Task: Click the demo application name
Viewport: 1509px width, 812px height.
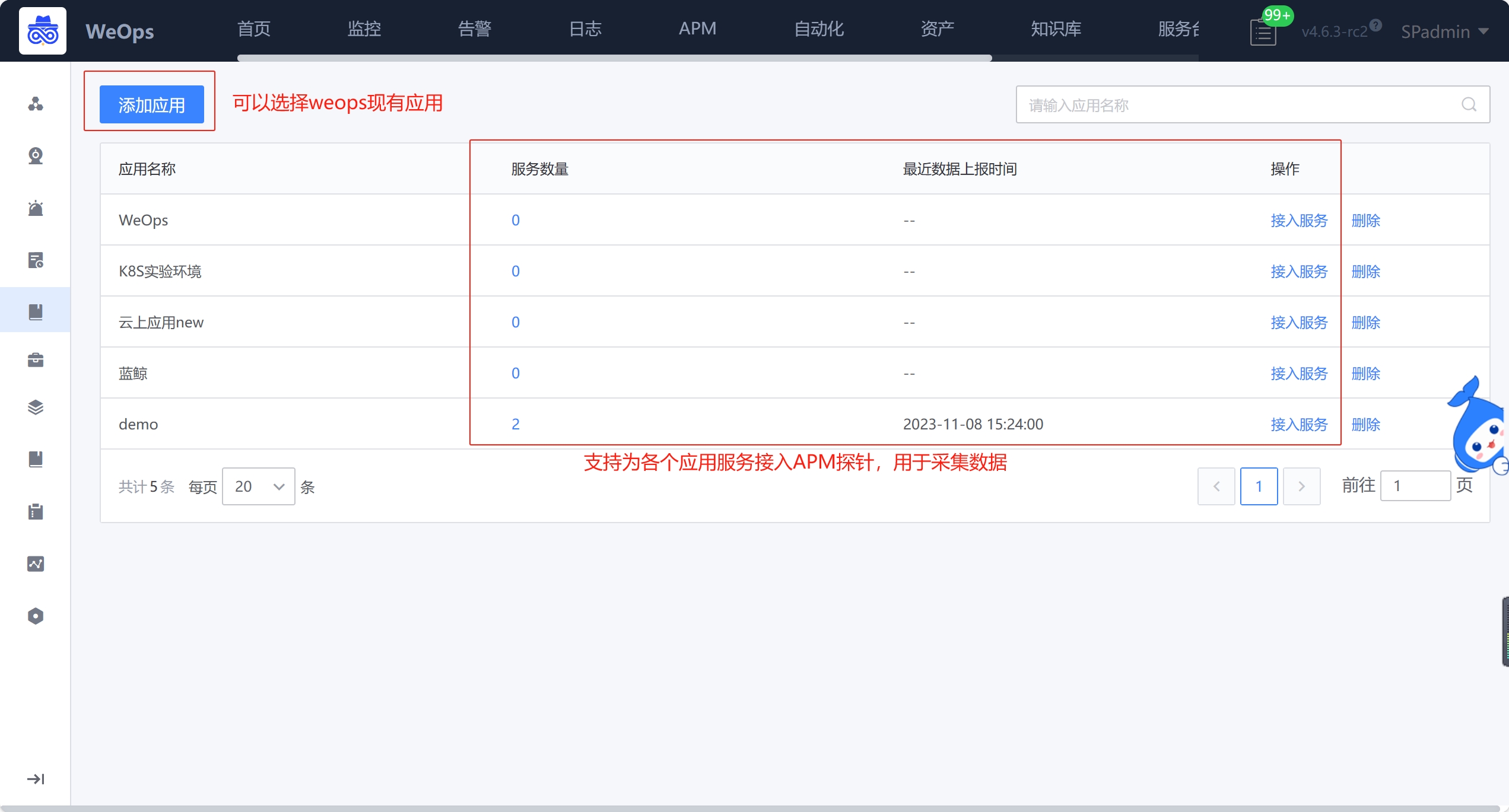Action: (x=138, y=424)
